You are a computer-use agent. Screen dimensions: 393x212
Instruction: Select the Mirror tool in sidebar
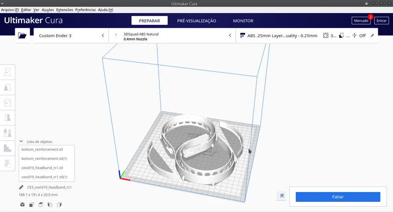tap(7, 118)
